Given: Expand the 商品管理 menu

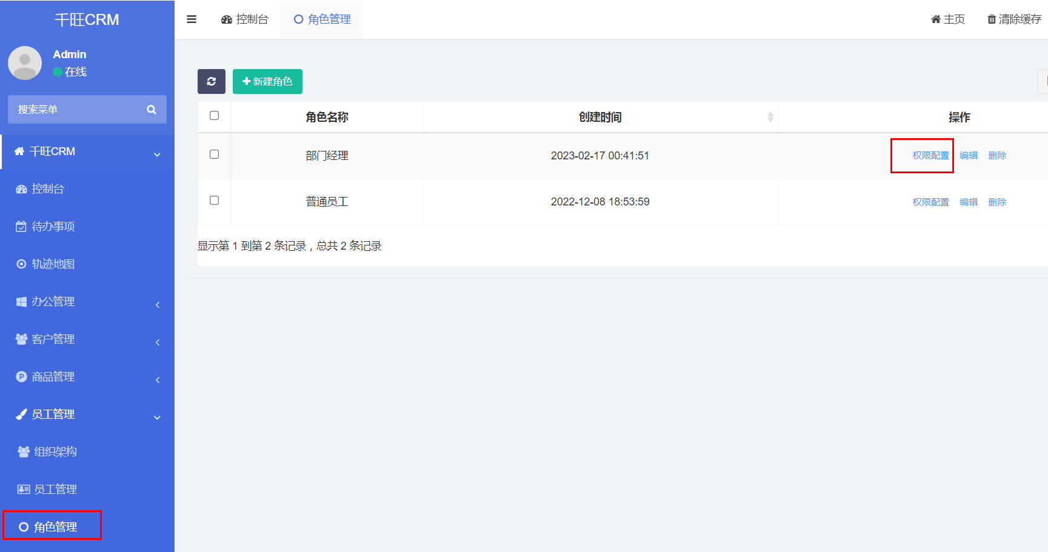Looking at the screenshot, I should [x=87, y=377].
